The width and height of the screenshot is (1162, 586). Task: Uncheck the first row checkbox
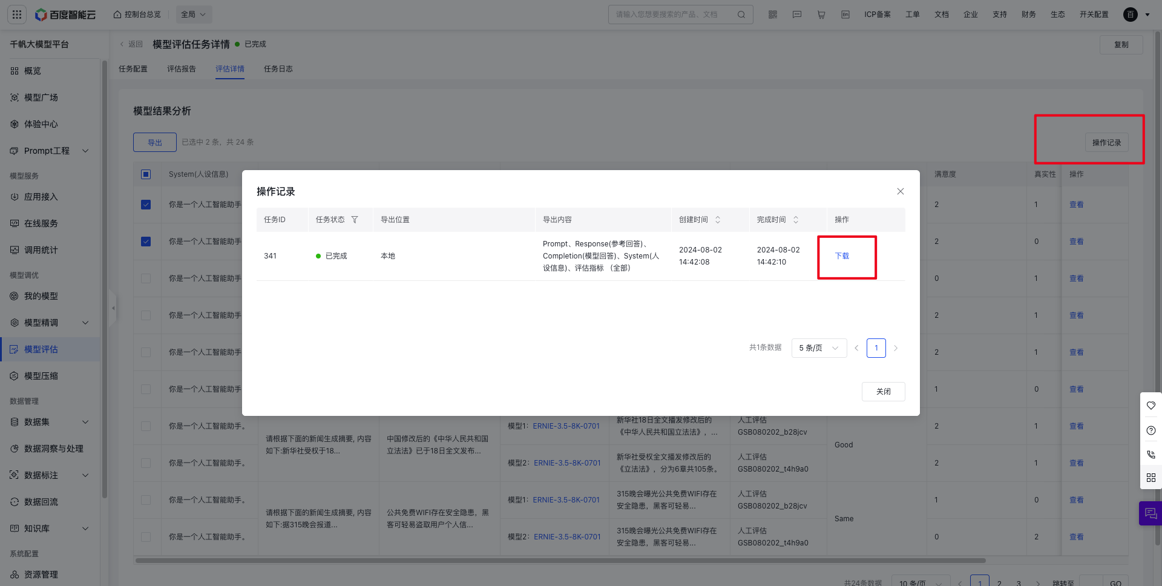146,205
